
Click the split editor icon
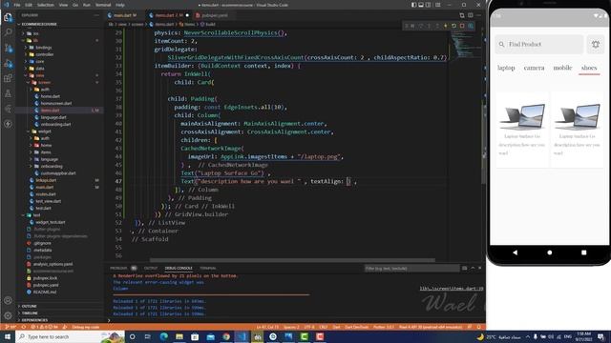pyautogui.click(x=471, y=15)
